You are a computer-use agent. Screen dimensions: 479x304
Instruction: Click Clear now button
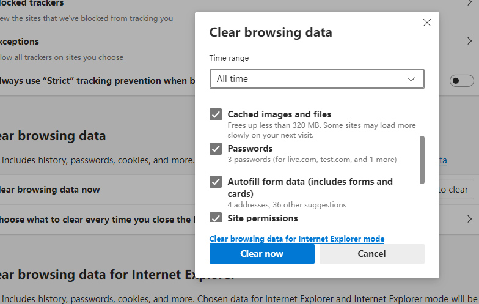(x=261, y=253)
